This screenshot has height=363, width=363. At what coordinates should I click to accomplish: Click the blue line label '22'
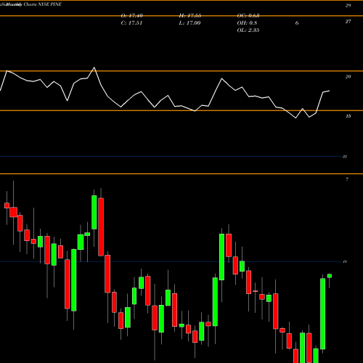coord(345,157)
